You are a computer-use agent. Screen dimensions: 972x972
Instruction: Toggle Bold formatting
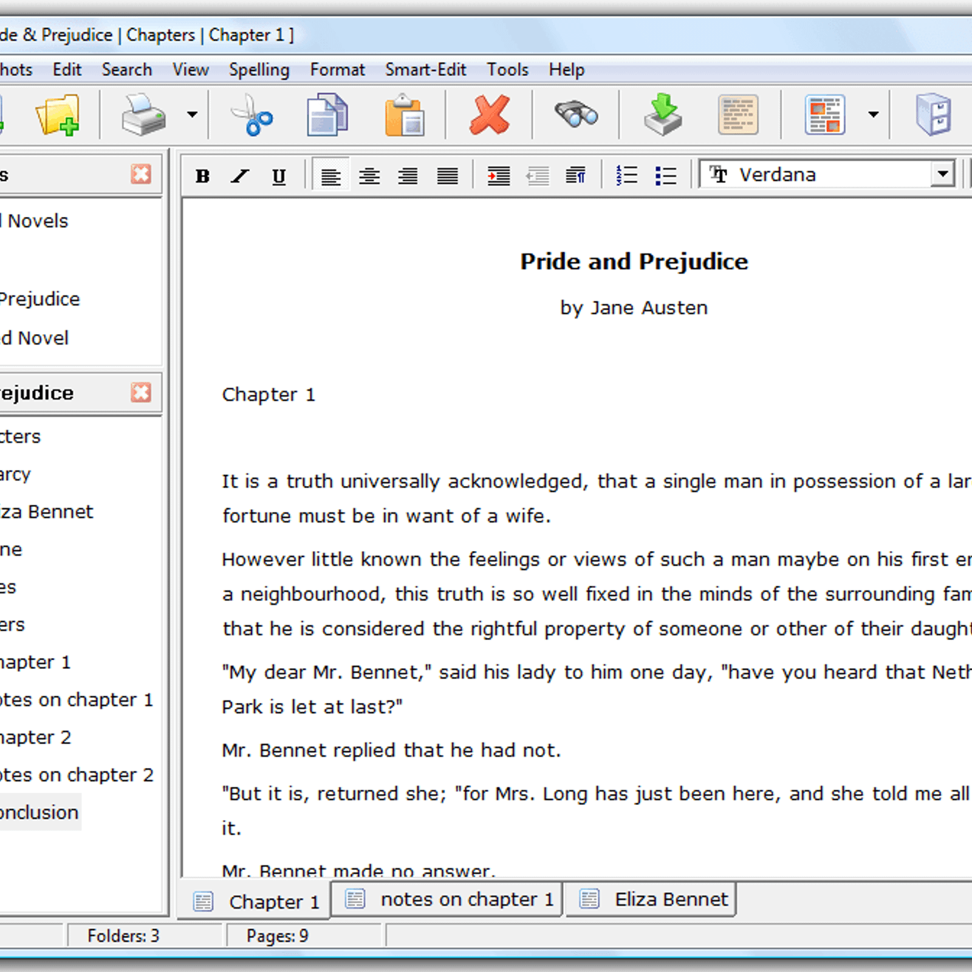tap(203, 176)
